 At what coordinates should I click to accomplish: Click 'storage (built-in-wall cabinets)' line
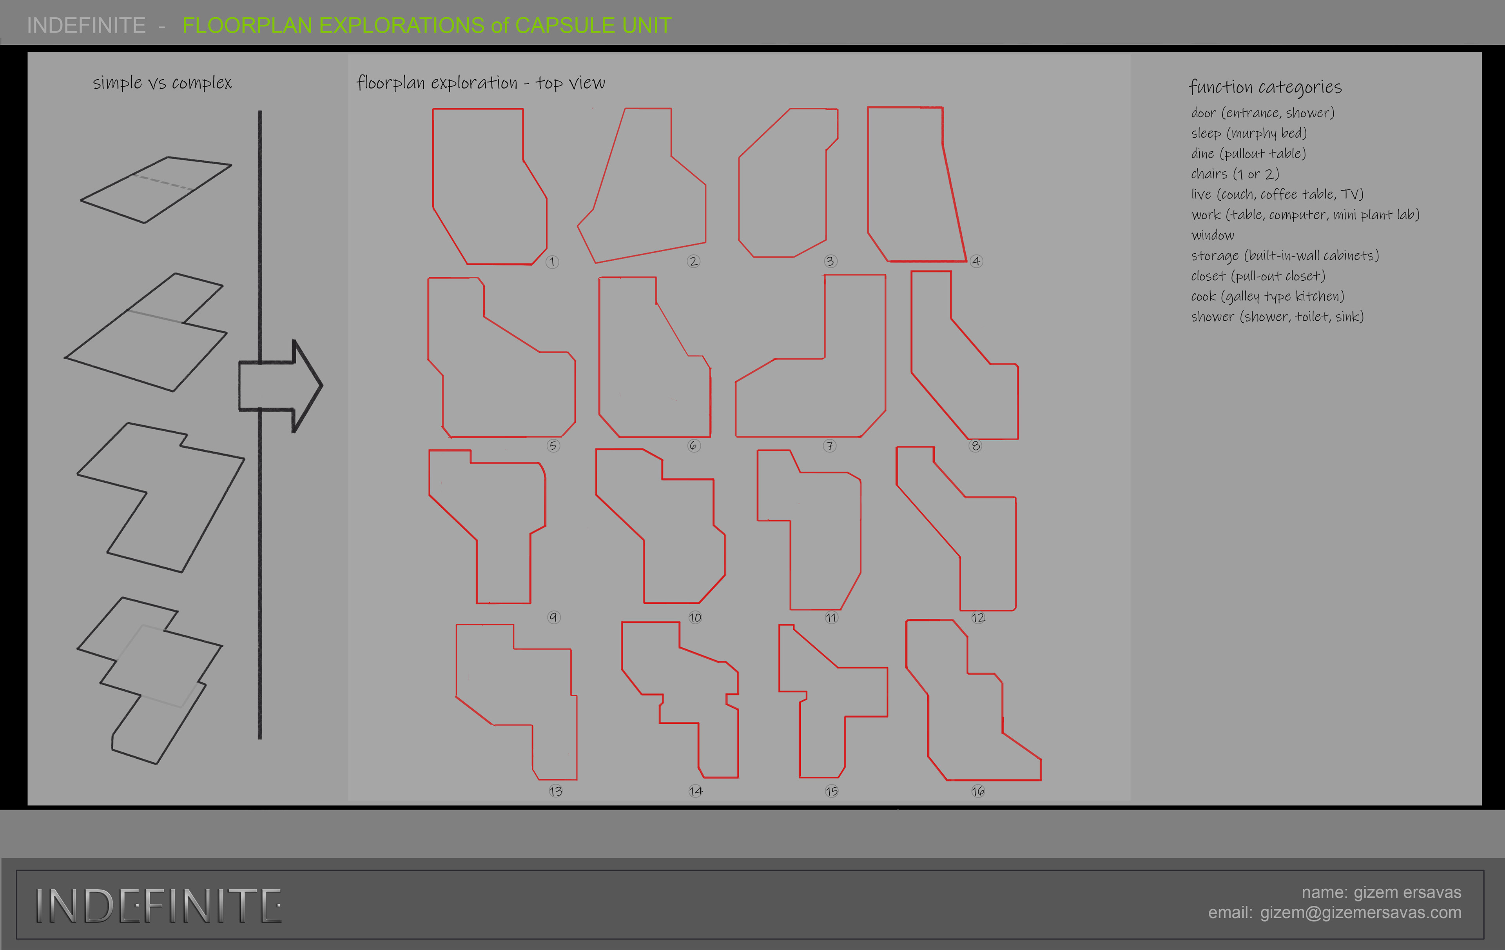click(1284, 255)
